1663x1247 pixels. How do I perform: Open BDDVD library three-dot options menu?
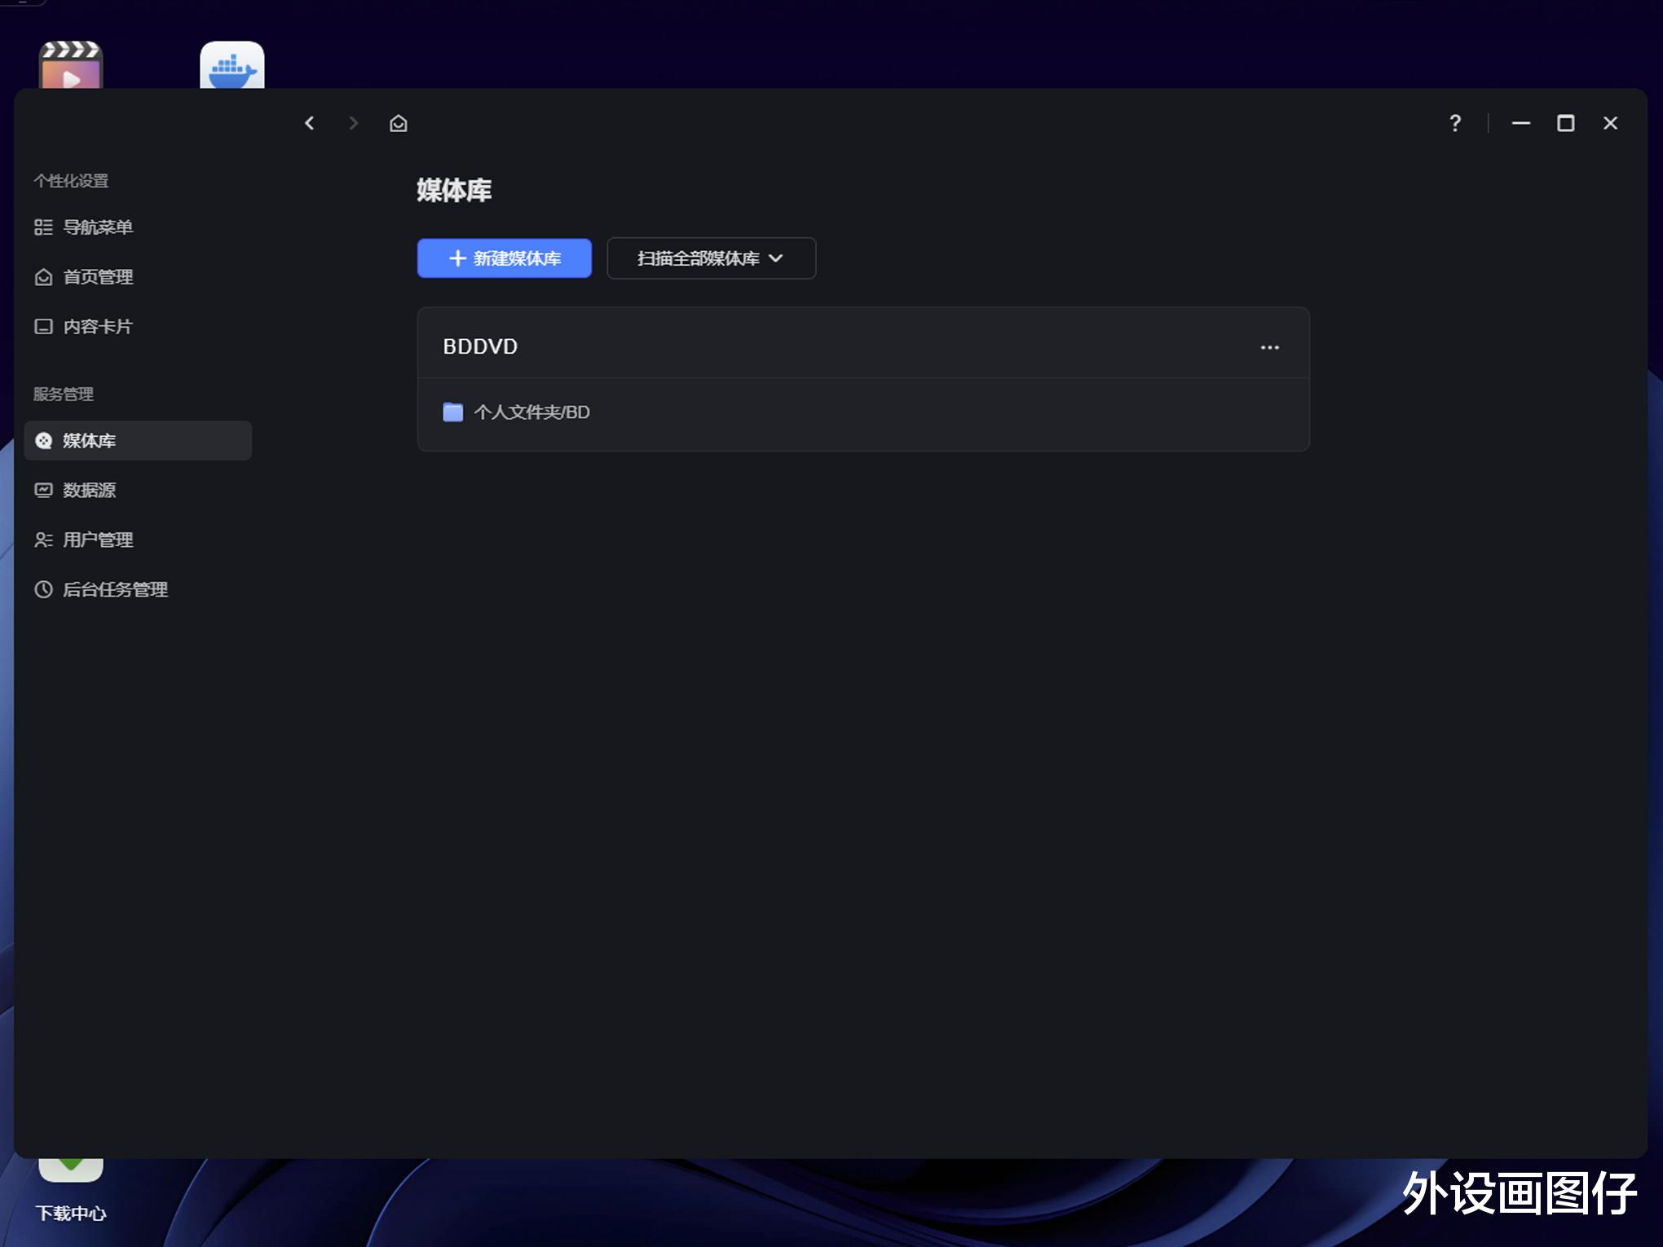tap(1269, 347)
